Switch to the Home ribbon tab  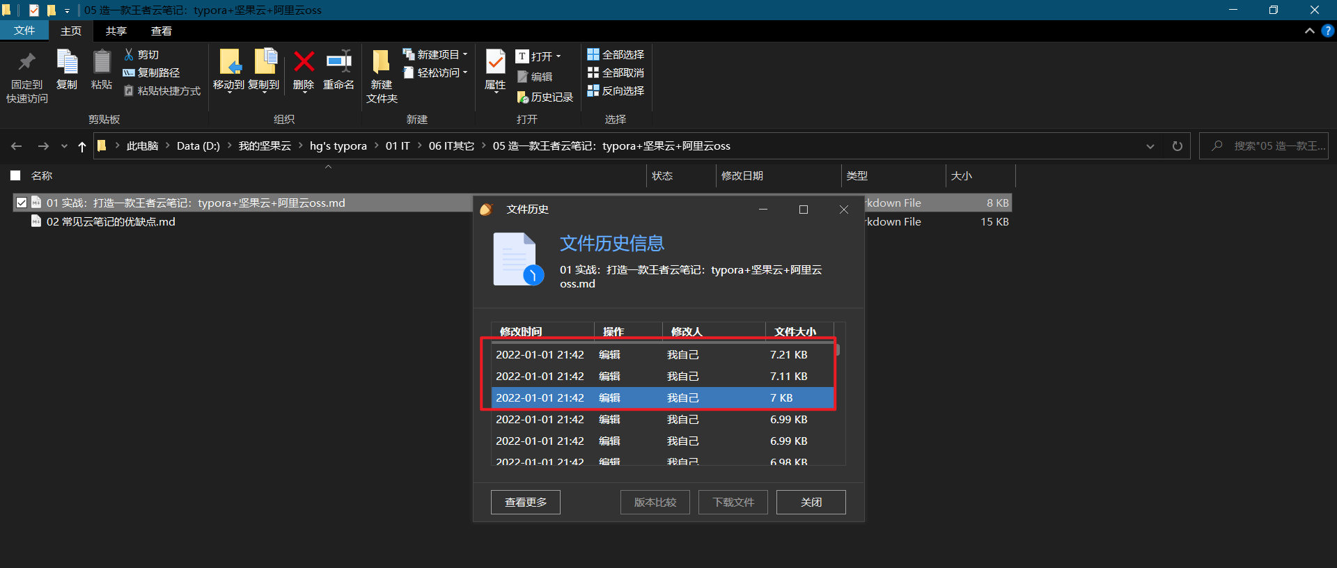tap(71, 31)
